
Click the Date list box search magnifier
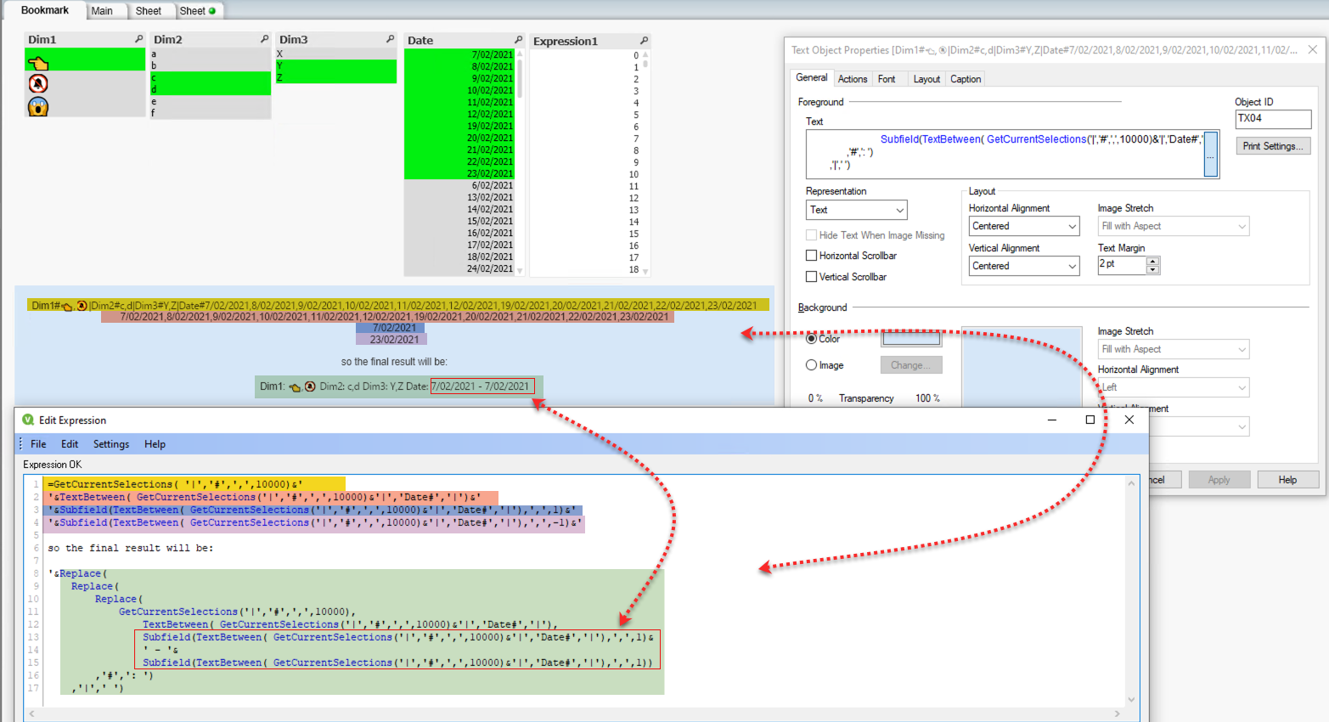coord(518,40)
